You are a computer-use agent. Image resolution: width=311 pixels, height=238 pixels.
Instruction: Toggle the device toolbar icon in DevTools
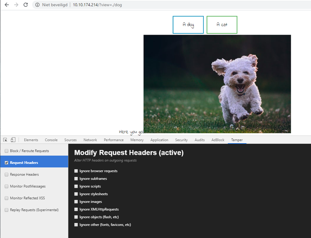coord(13,140)
